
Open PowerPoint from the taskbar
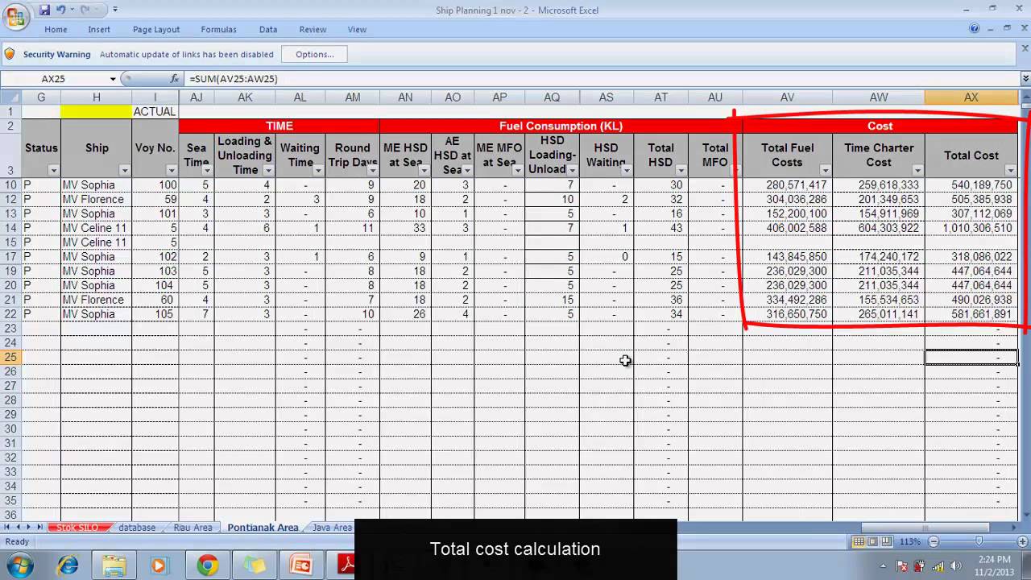click(x=301, y=565)
